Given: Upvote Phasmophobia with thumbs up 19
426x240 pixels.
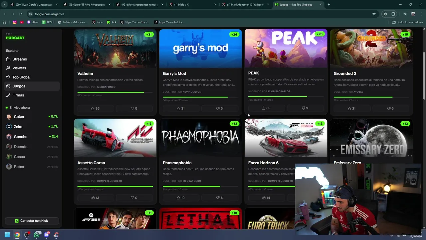Looking at the screenshot, I should tap(181, 198).
